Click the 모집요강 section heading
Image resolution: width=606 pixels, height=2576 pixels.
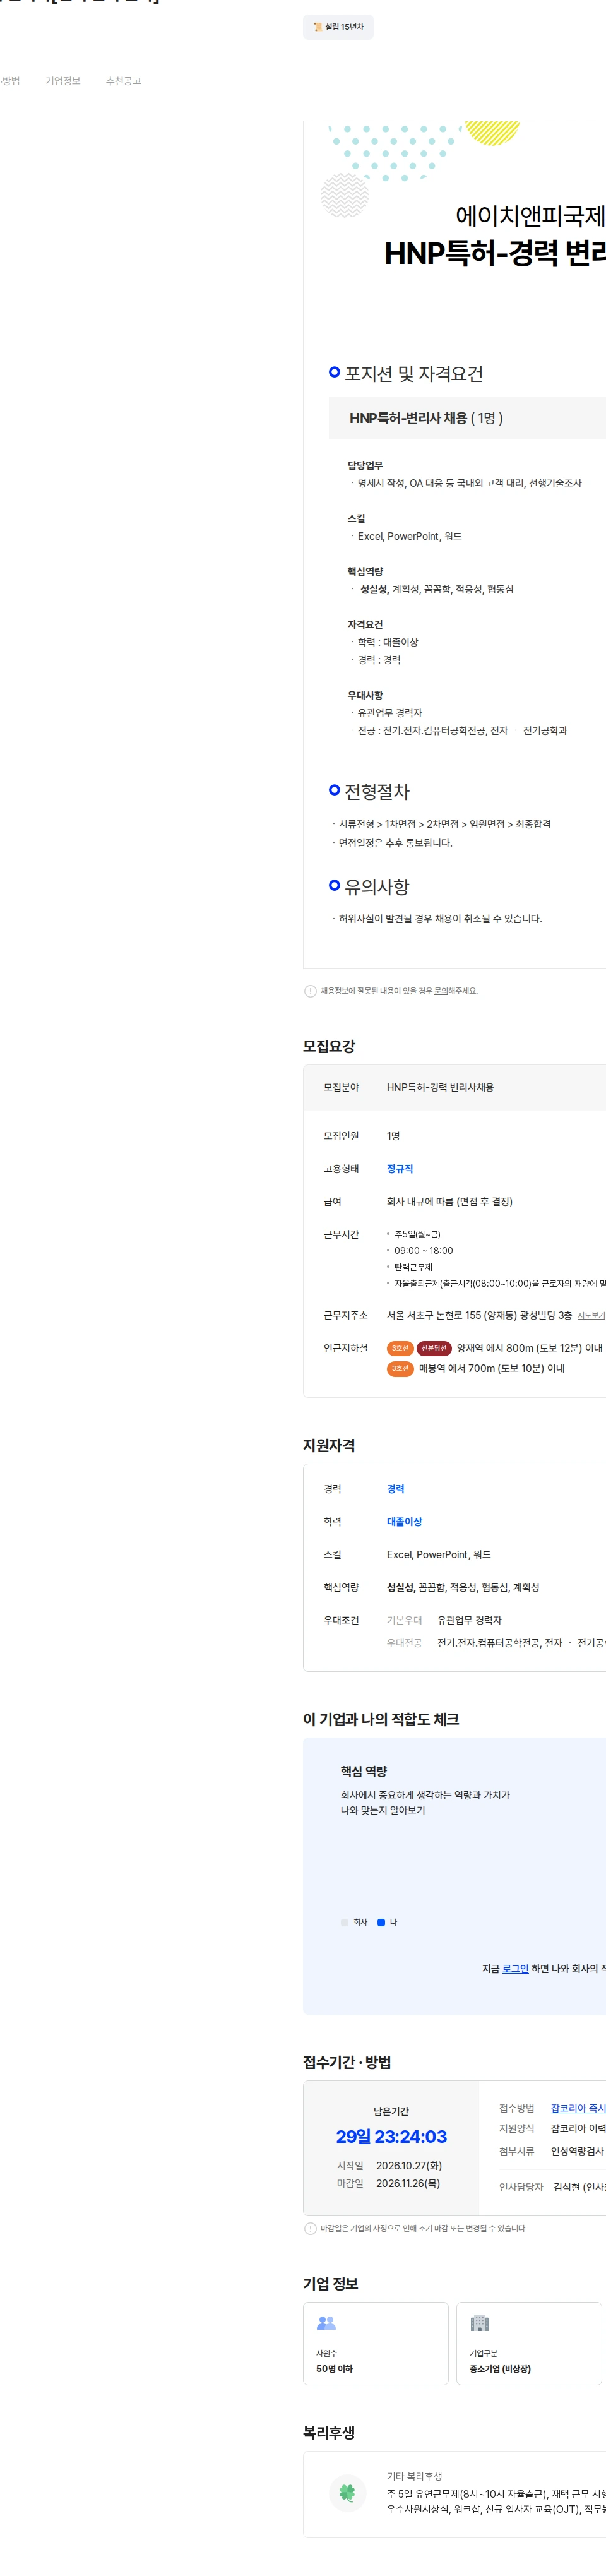[329, 1046]
